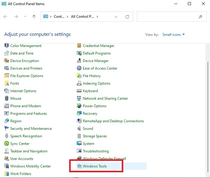Viewport: 210px width, 178px height.
Task: Expand chevron after Cont... breadcrumb
Action: point(67,17)
